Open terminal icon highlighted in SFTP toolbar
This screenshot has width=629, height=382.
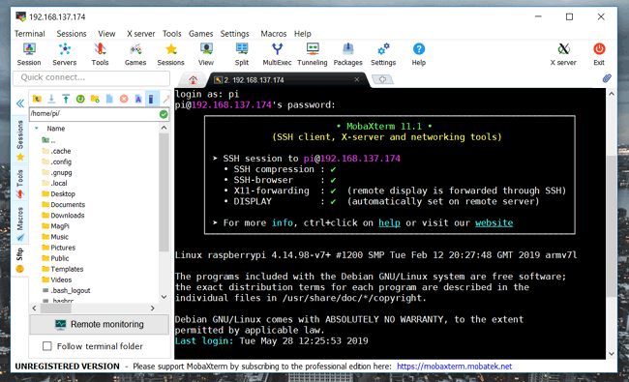click(x=151, y=99)
